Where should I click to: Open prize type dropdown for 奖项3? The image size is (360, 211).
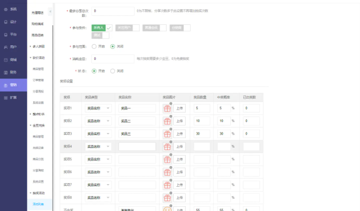[x=98, y=134]
